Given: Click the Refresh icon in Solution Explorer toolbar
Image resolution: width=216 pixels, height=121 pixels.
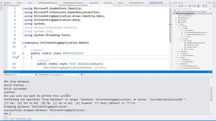Looking at the screenshot, I should [x=190, y=6].
